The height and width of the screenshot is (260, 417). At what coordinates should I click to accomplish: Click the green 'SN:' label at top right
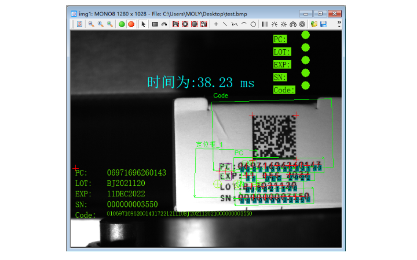[x=280, y=77]
